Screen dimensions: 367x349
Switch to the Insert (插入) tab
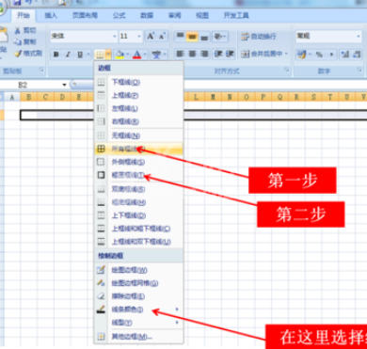(51, 15)
